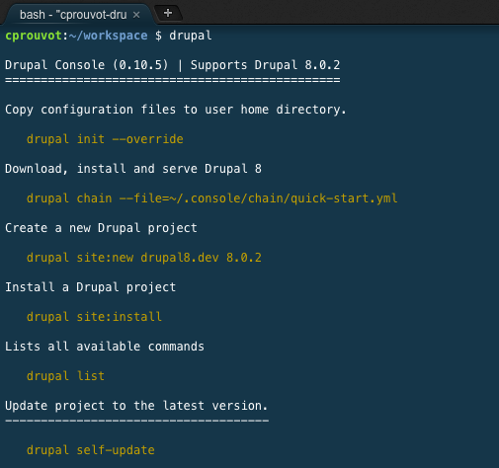Click 'Supports Drupal 8.0.2' text in header
Image resolution: width=499 pixels, height=468 pixels.
click(265, 65)
